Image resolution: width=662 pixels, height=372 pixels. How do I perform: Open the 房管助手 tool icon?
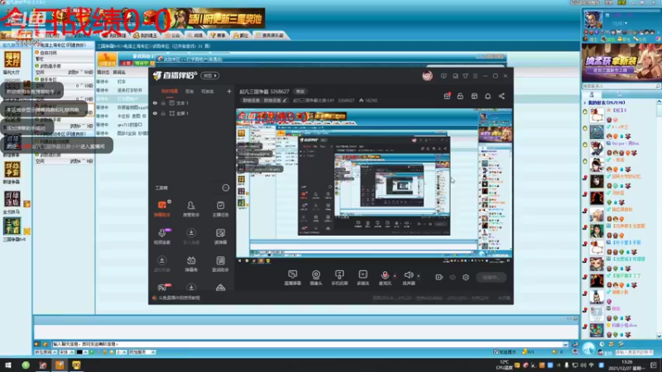(191, 209)
